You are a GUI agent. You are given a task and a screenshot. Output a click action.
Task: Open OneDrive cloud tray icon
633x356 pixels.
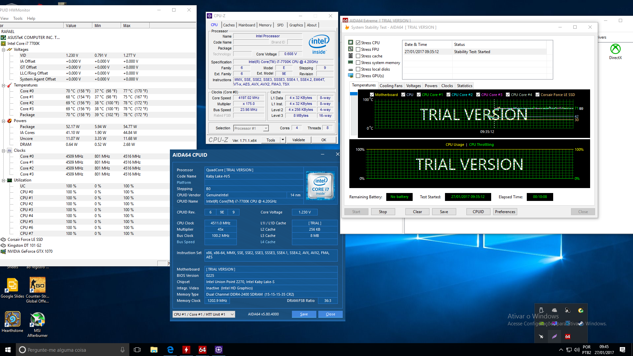[554, 310]
